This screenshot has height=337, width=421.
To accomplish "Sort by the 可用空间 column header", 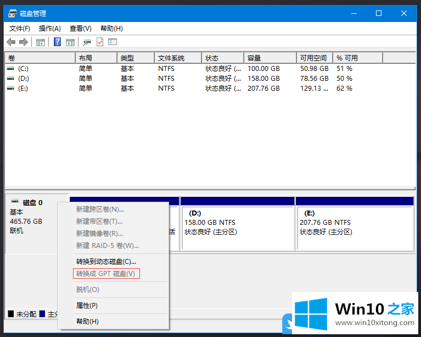I will 315,58.
